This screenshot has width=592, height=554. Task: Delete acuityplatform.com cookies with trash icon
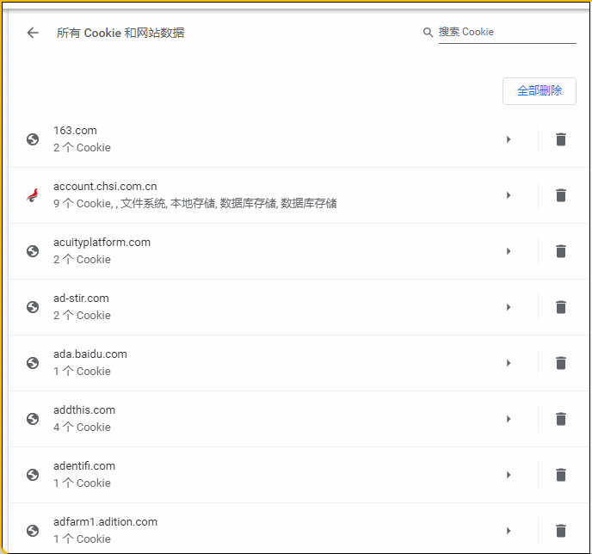pos(561,251)
